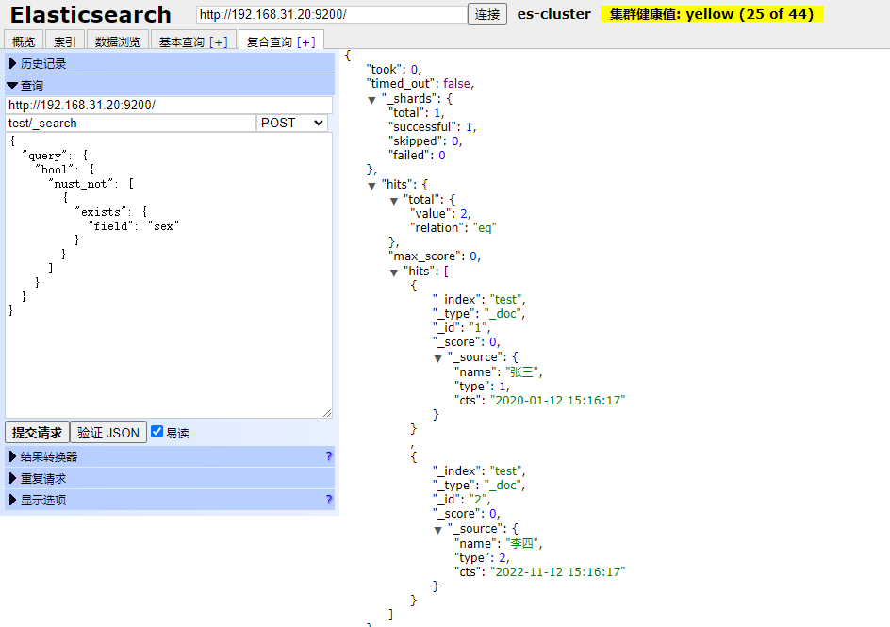Image resolution: width=890 pixels, height=627 pixels.
Task: Collapse the total object under hits
Action: (x=394, y=200)
